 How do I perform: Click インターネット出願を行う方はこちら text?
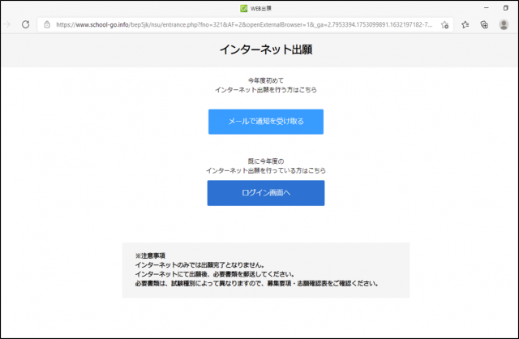click(266, 90)
